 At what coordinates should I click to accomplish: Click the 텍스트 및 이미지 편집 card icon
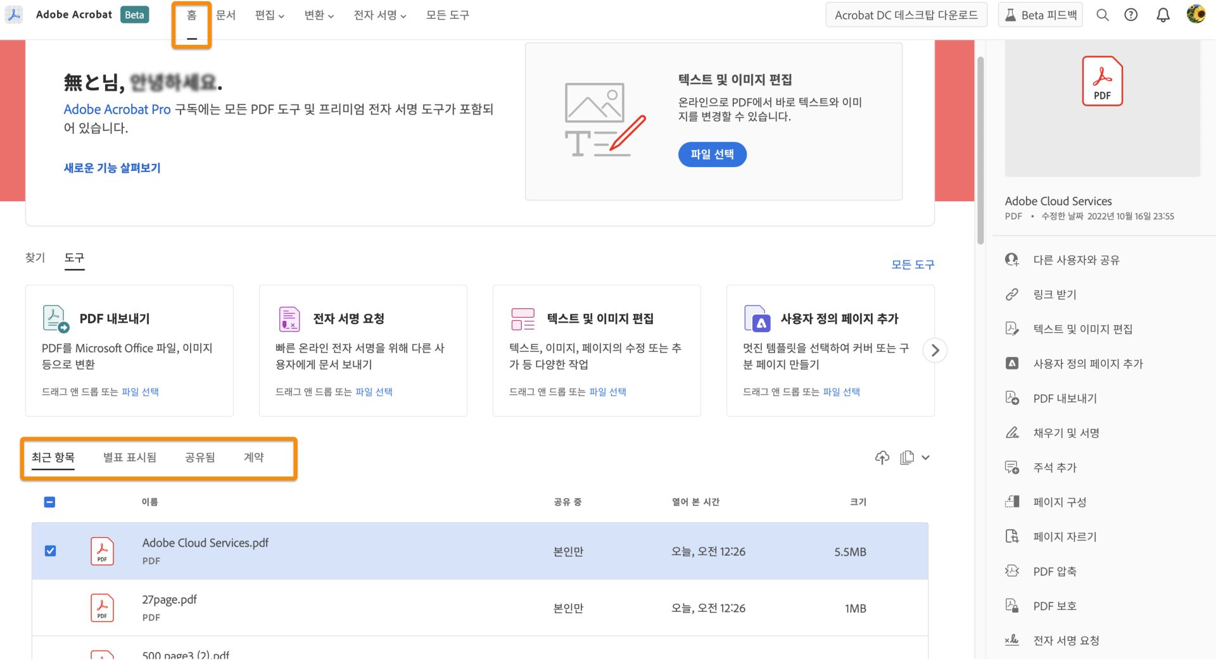[x=523, y=319]
